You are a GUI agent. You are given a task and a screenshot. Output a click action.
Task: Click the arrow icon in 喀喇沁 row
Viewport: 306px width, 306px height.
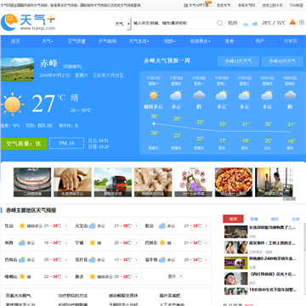pyautogui.click(x=66, y=276)
